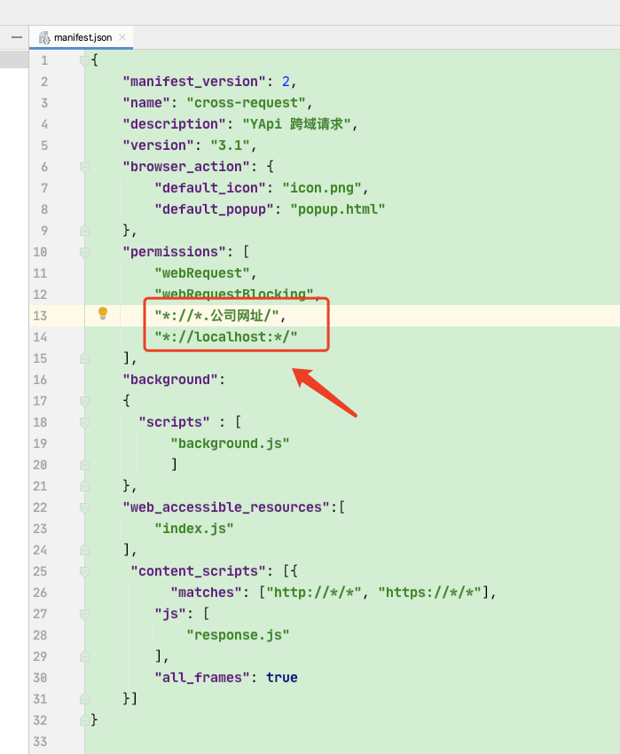Screen dimensions: 620x754
Task: Click the fold end marker at line 15
Action: coord(84,358)
